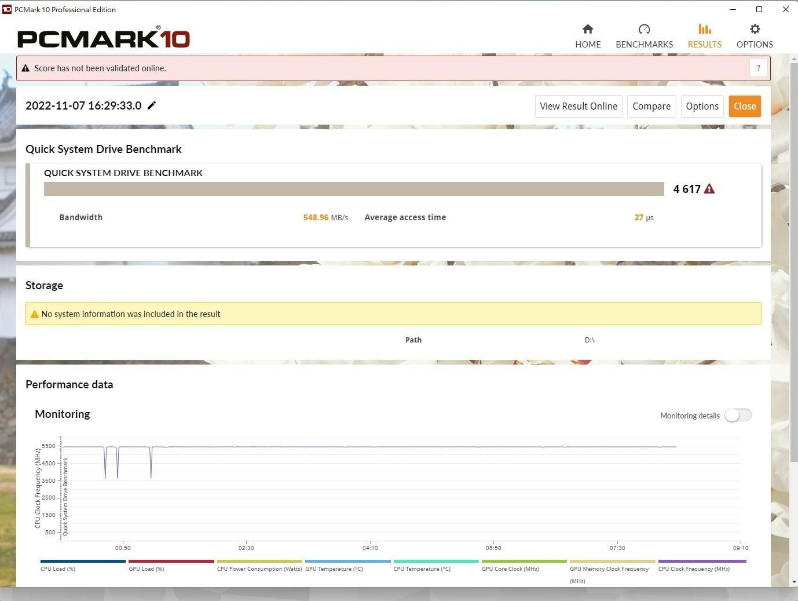Toggle CPU Load (%) legend color

pyautogui.click(x=83, y=561)
